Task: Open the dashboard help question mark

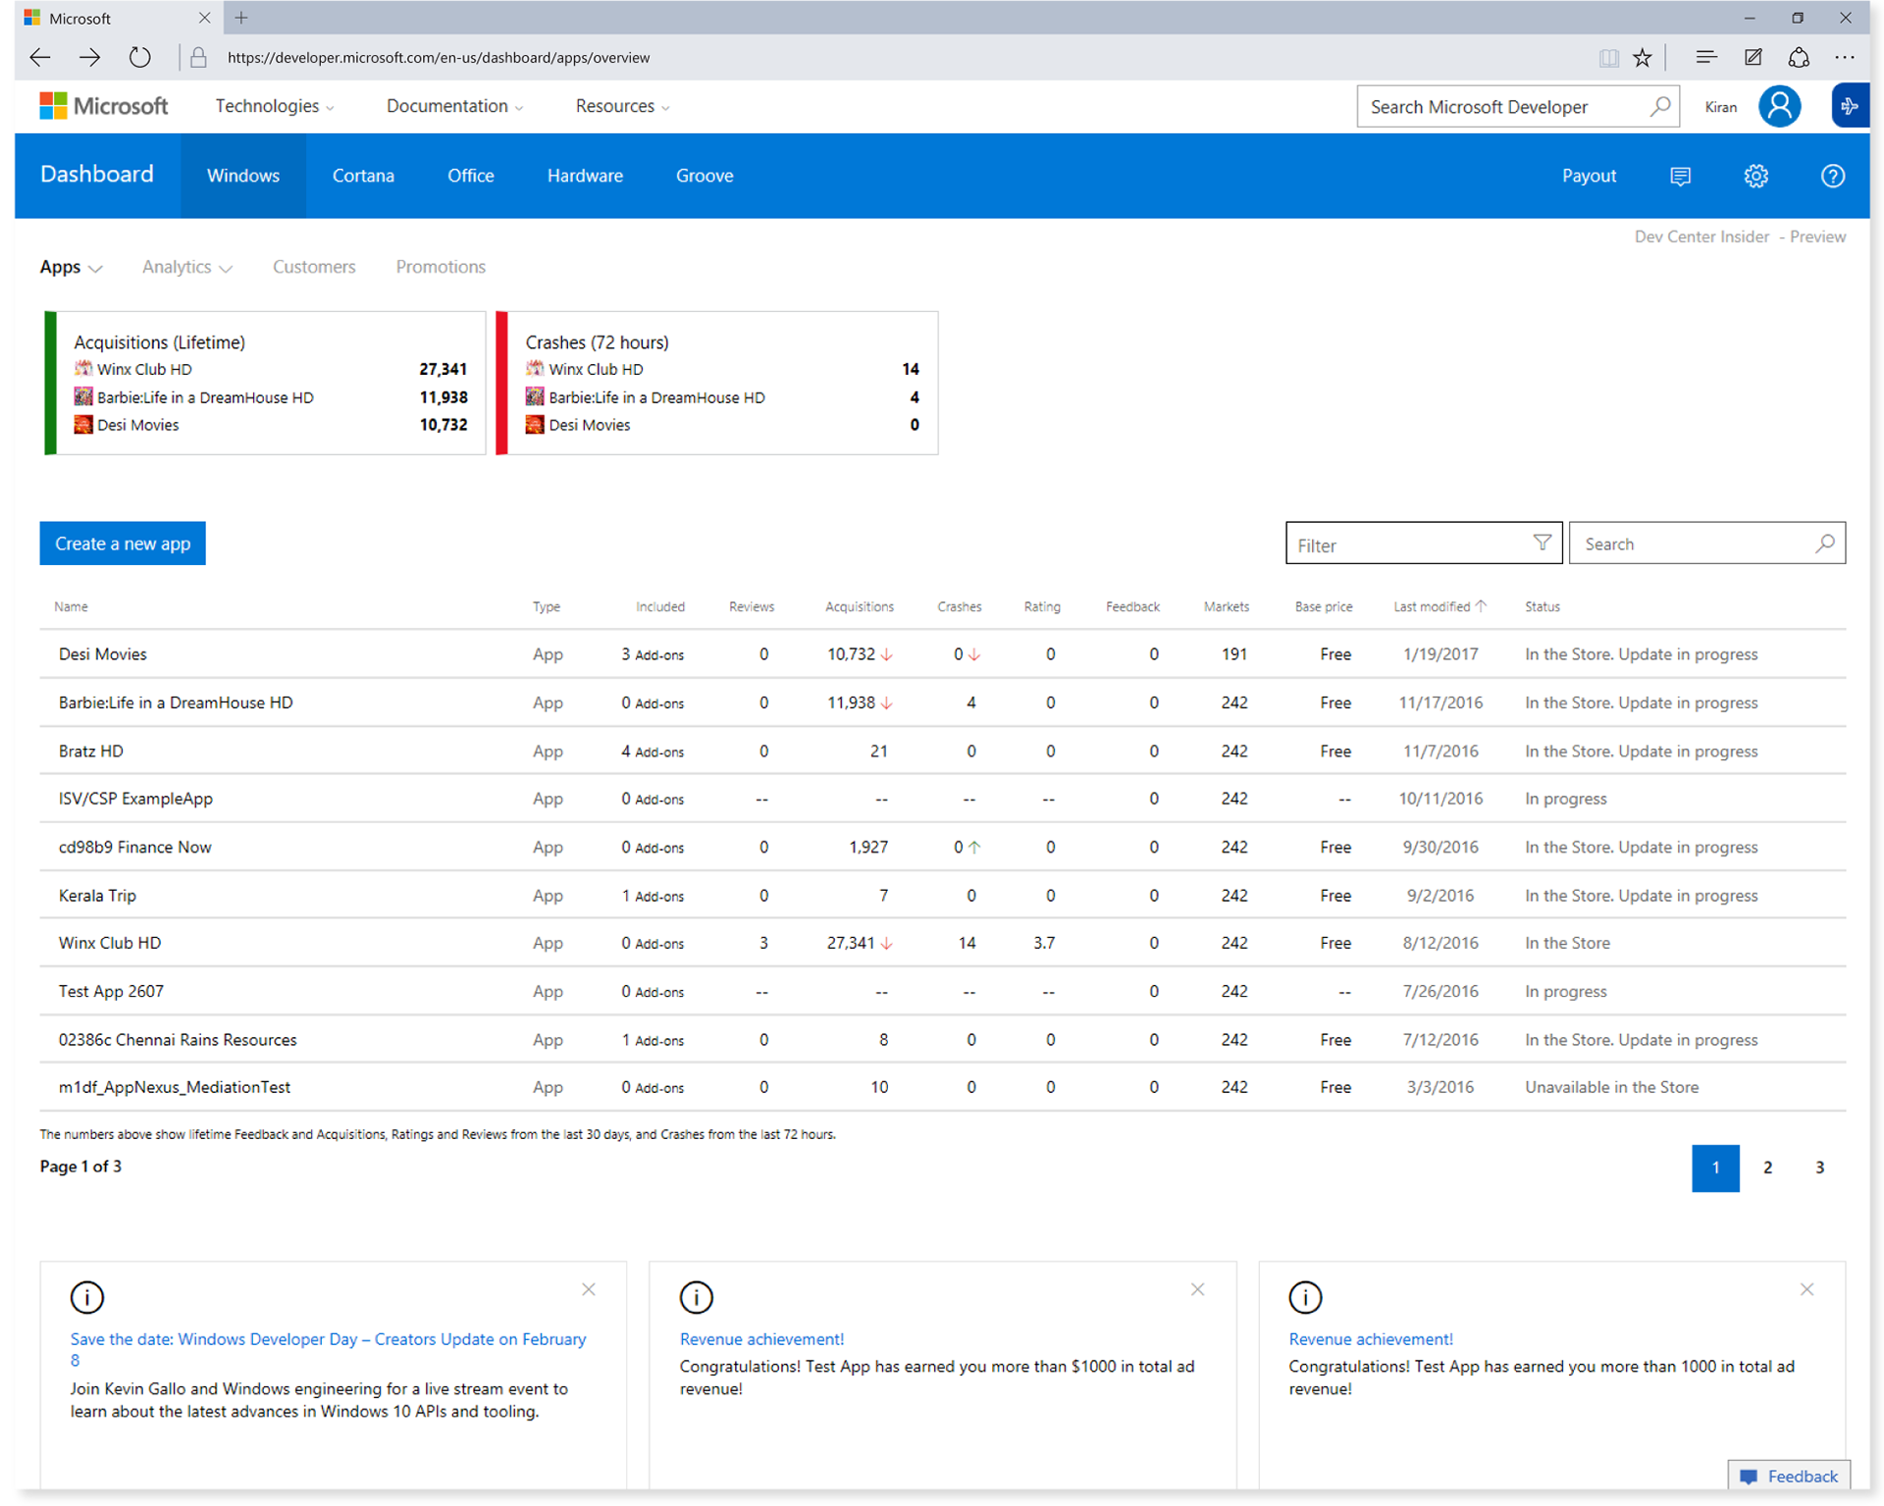Action: click(1832, 176)
